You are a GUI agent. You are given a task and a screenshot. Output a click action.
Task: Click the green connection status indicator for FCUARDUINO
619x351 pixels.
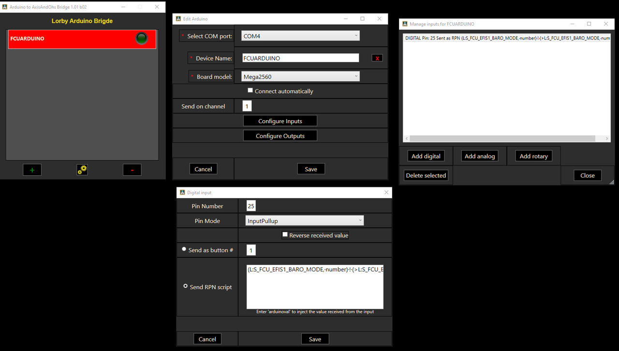142,39
